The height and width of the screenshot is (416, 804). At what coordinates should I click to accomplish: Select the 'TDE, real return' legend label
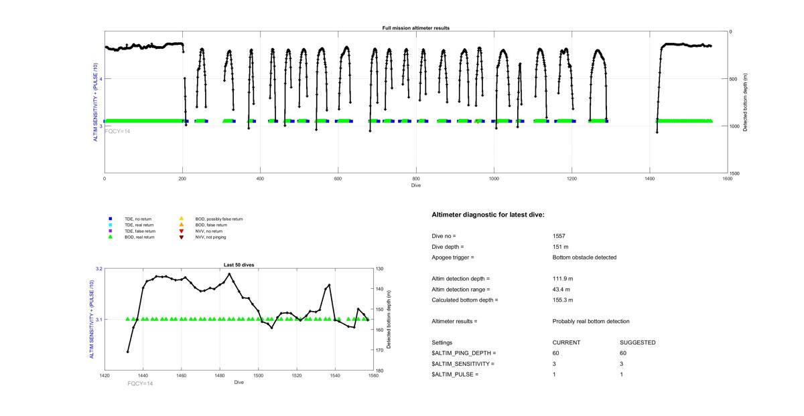pos(140,225)
